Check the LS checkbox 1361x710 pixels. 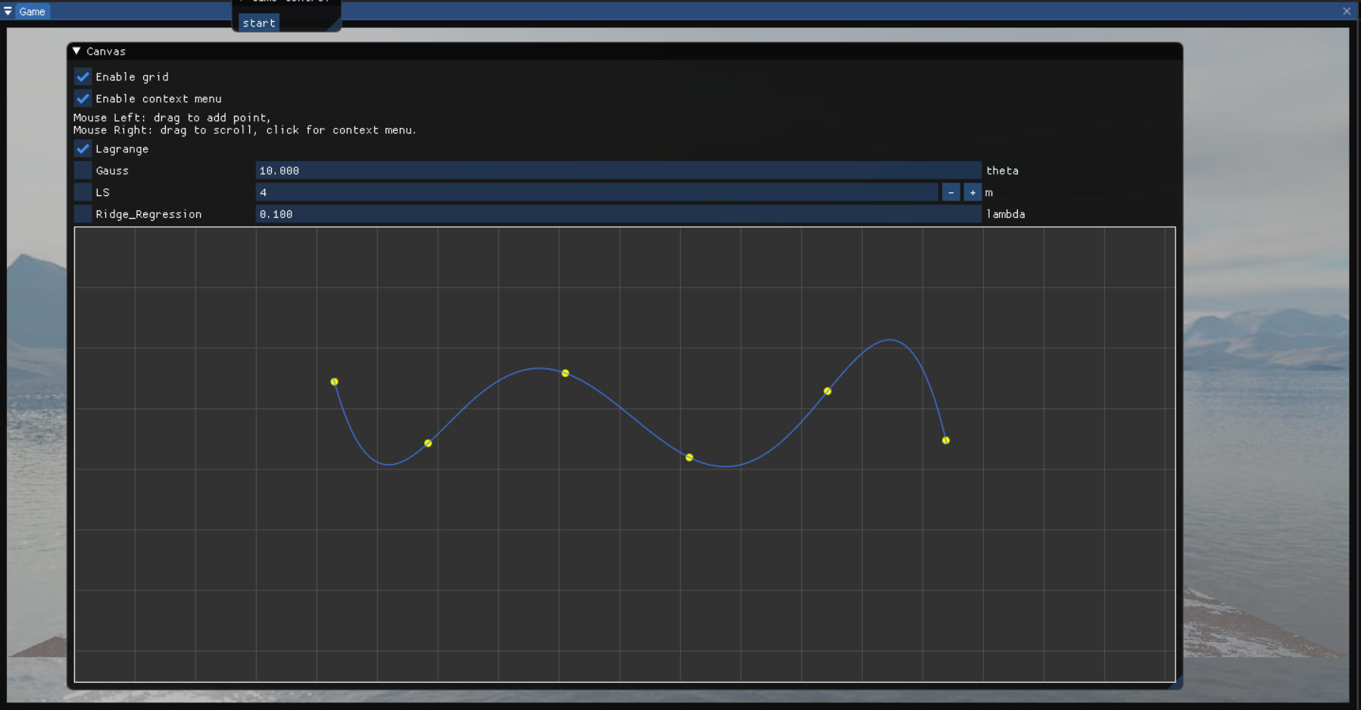pyautogui.click(x=83, y=192)
